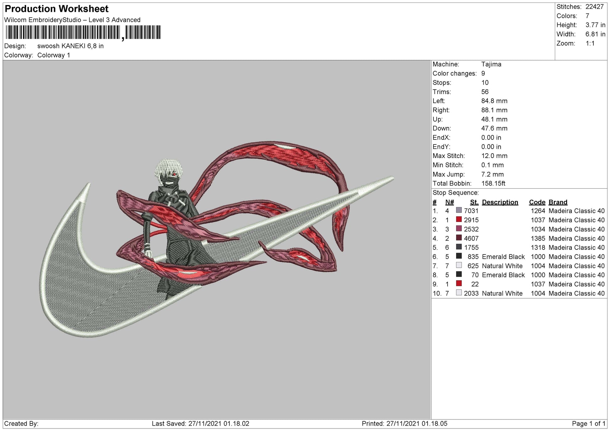Click the red color swatch for stop 2
The image size is (610, 431).
(459, 219)
